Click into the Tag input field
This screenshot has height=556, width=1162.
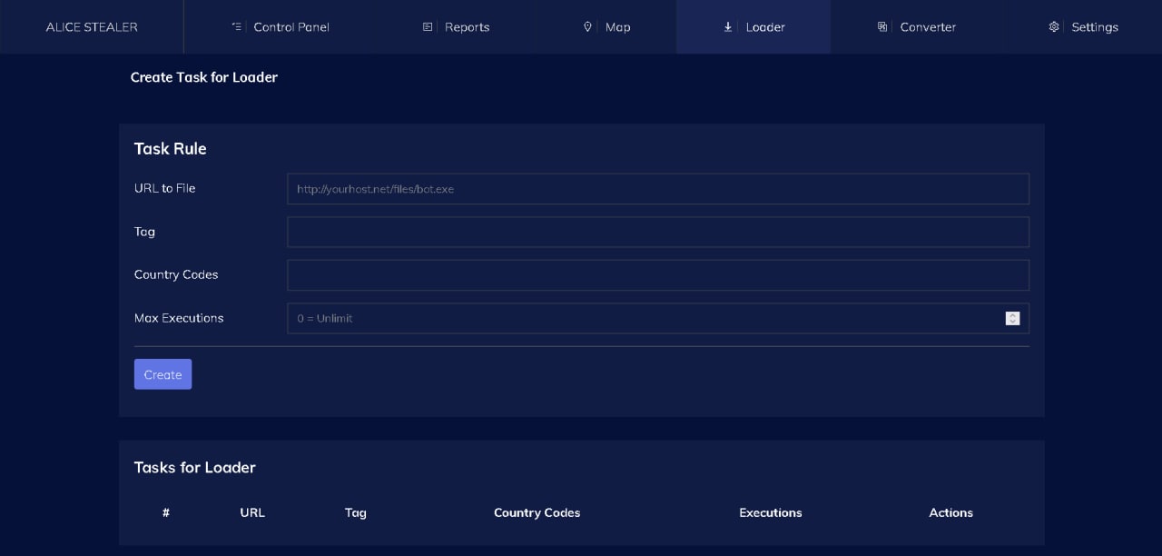[x=658, y=232]
